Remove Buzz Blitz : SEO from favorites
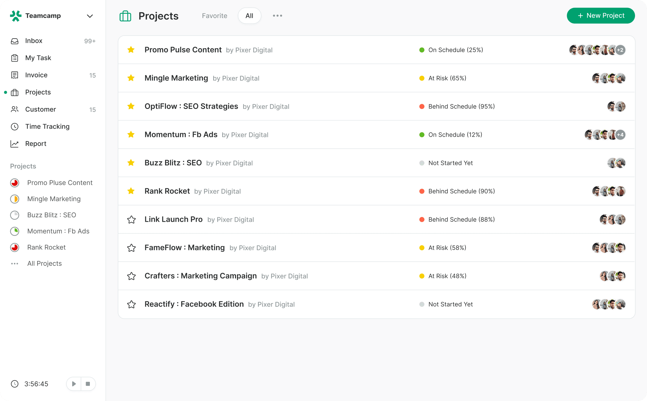The image size is (647, 401). point(131,163)
